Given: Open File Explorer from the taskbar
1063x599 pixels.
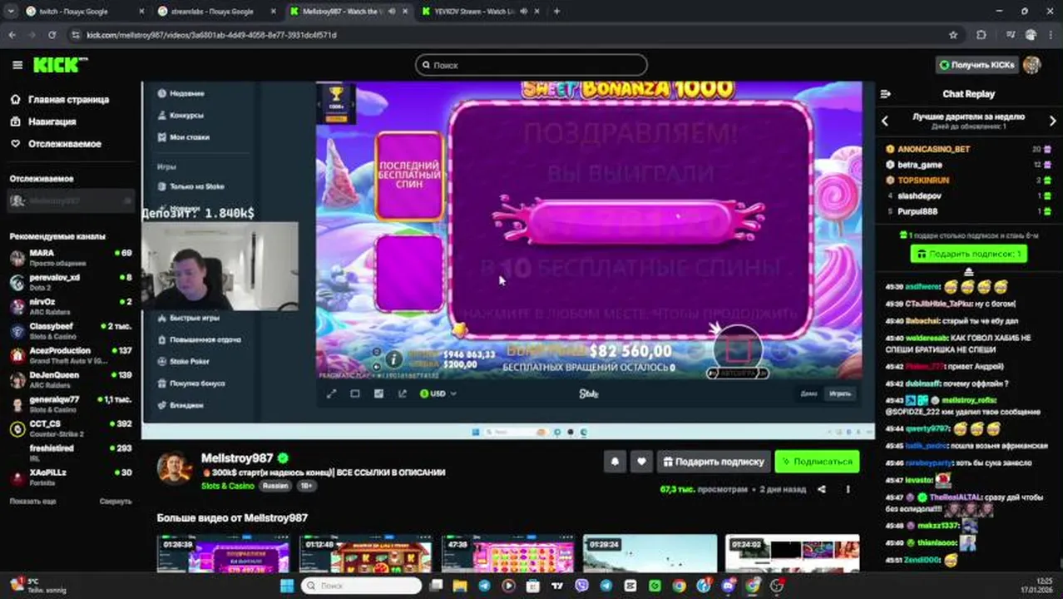Looking at the screenshot, I should pyautogui.click(x=460, y=586).
